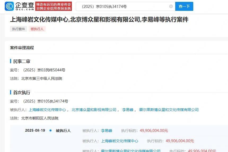Click the 首次执行 stage heading

click(x=22, y=93)
